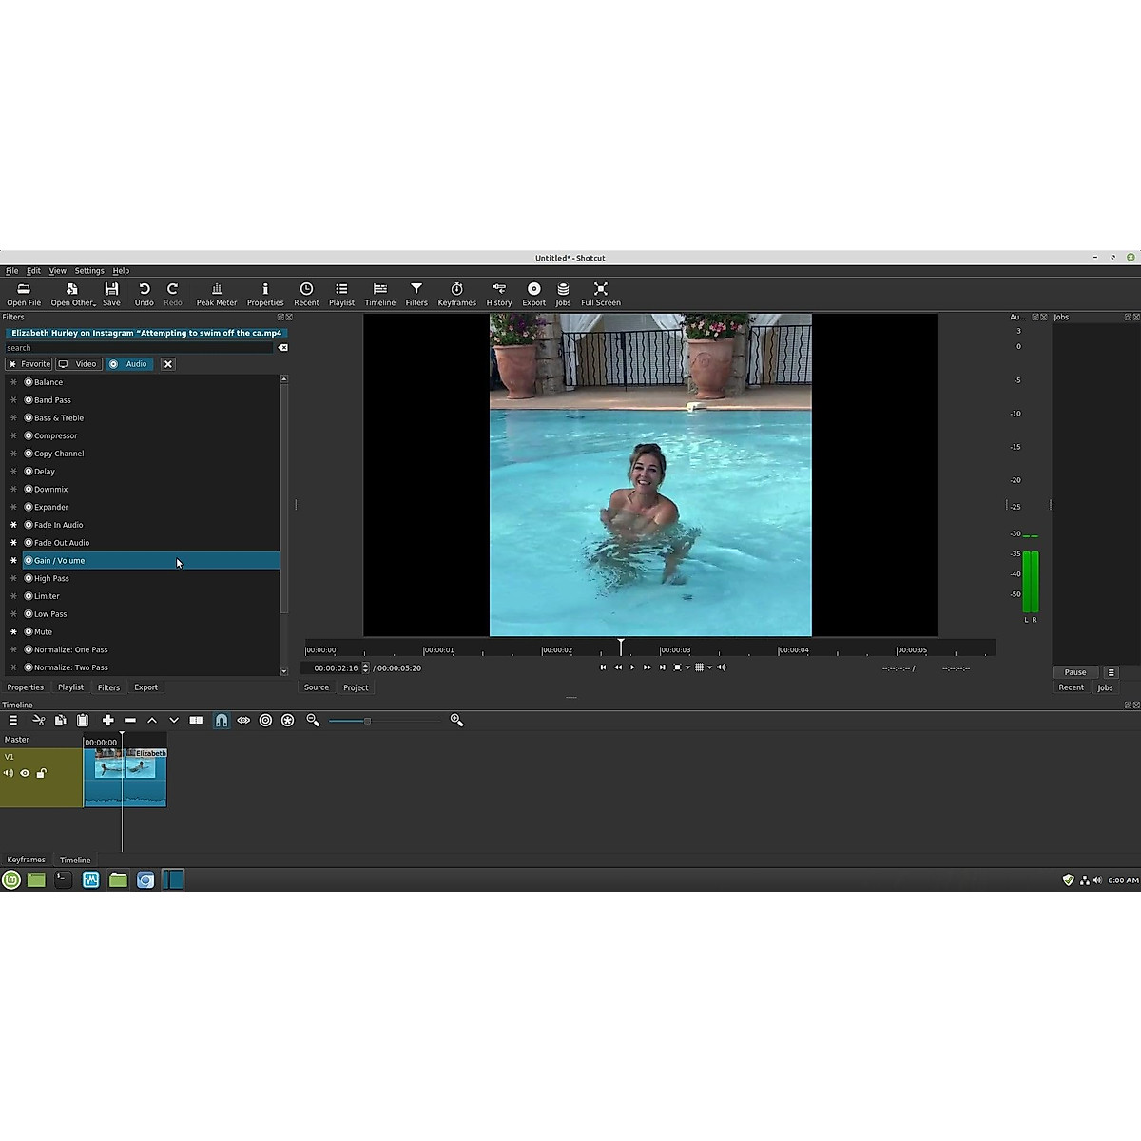Open the Settings menu
Screen dimensions: 1141x1141
pyautogui.click(x=89, y=271)
